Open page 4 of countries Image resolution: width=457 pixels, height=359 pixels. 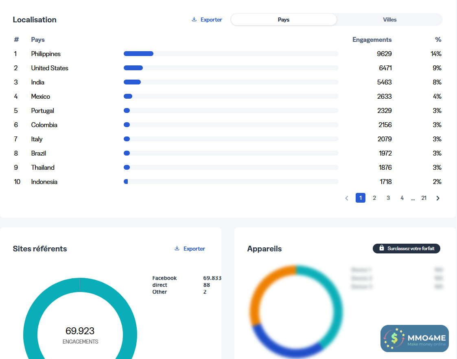pos(402,198)
